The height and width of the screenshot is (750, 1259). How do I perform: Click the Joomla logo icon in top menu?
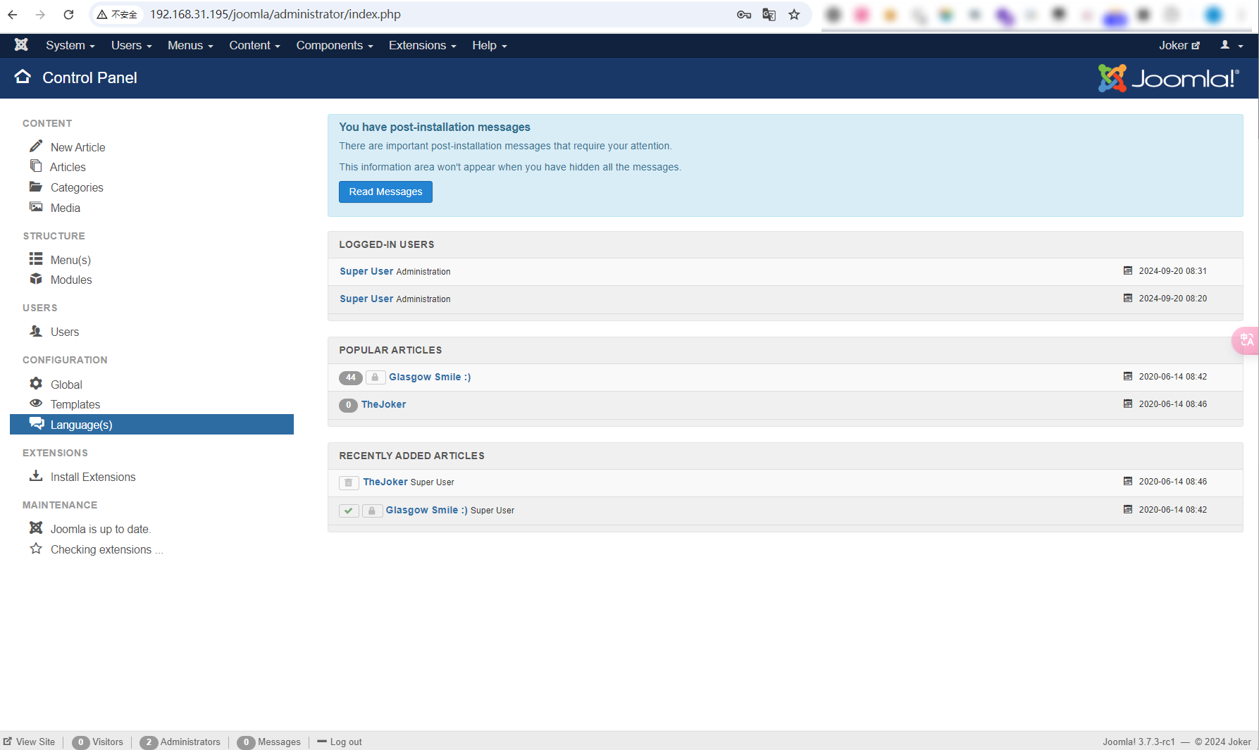[x=21, y=45]
